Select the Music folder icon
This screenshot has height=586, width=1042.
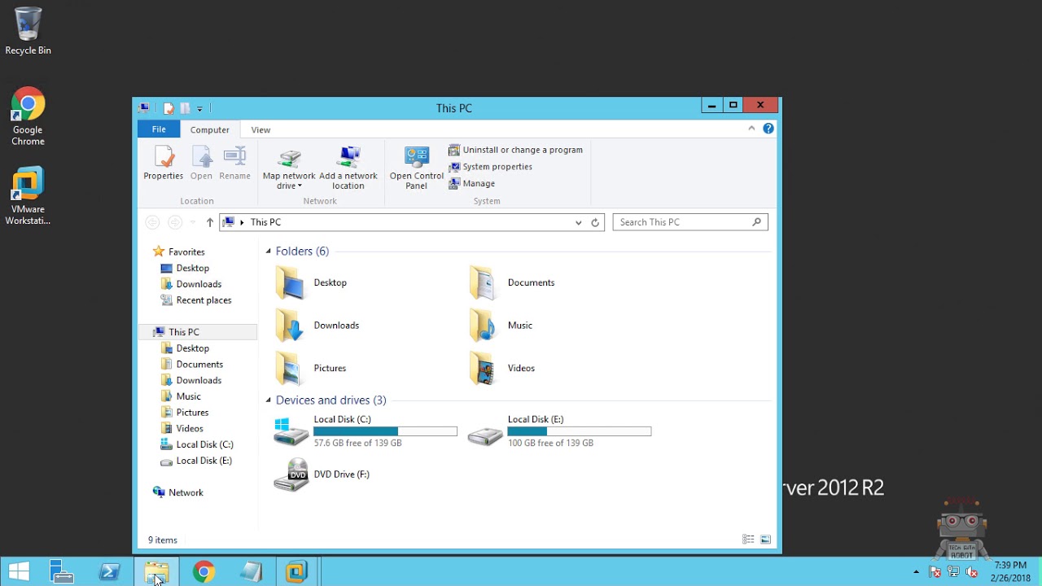484,326
